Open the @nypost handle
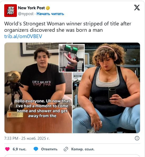 click(x=26, y=14)
